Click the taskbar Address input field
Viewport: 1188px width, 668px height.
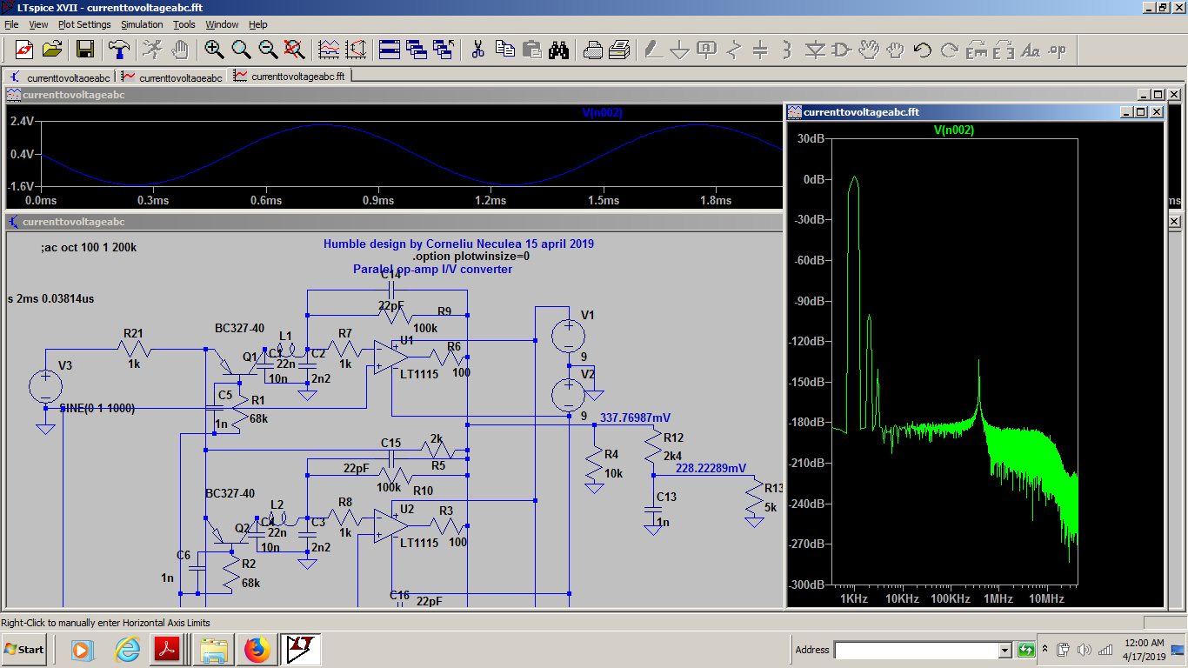point(916,650)
